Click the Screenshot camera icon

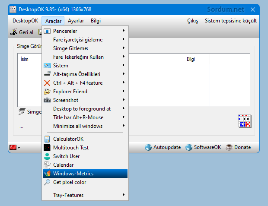pyautogui.click(x=47, y=100)
